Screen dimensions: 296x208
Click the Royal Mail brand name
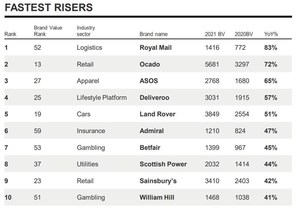pyautogui.click(x=155, y=48)
